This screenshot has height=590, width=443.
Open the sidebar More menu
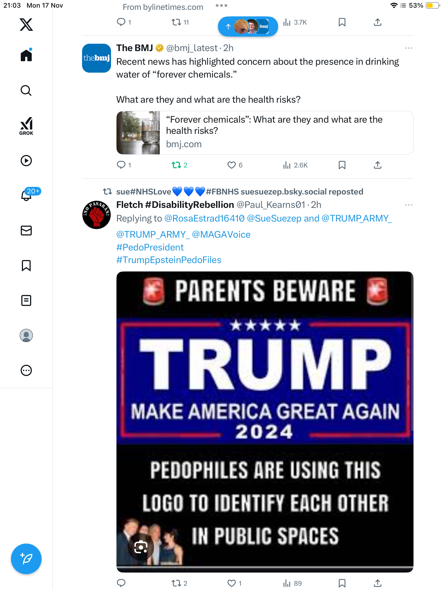coord(26,370)
